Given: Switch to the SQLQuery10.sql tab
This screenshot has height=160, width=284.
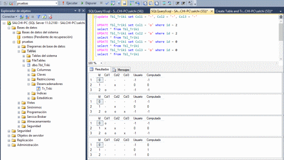Looking at the screenshot, I should (x=116, y=11).
